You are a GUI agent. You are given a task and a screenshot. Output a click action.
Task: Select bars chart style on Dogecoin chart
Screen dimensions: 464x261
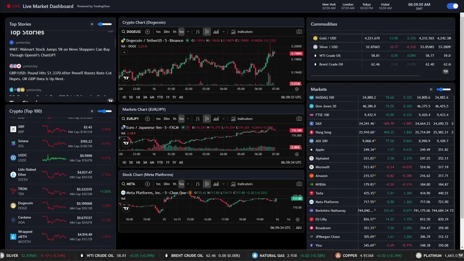(x=198, y=32)
